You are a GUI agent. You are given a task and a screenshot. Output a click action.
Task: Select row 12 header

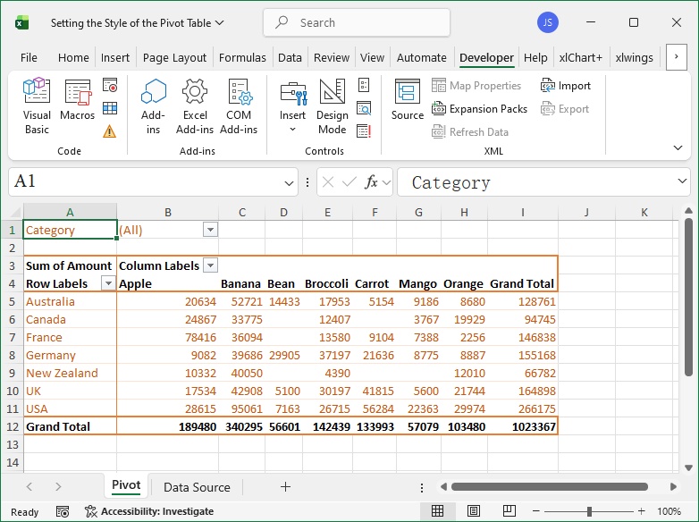click(12, 426)
